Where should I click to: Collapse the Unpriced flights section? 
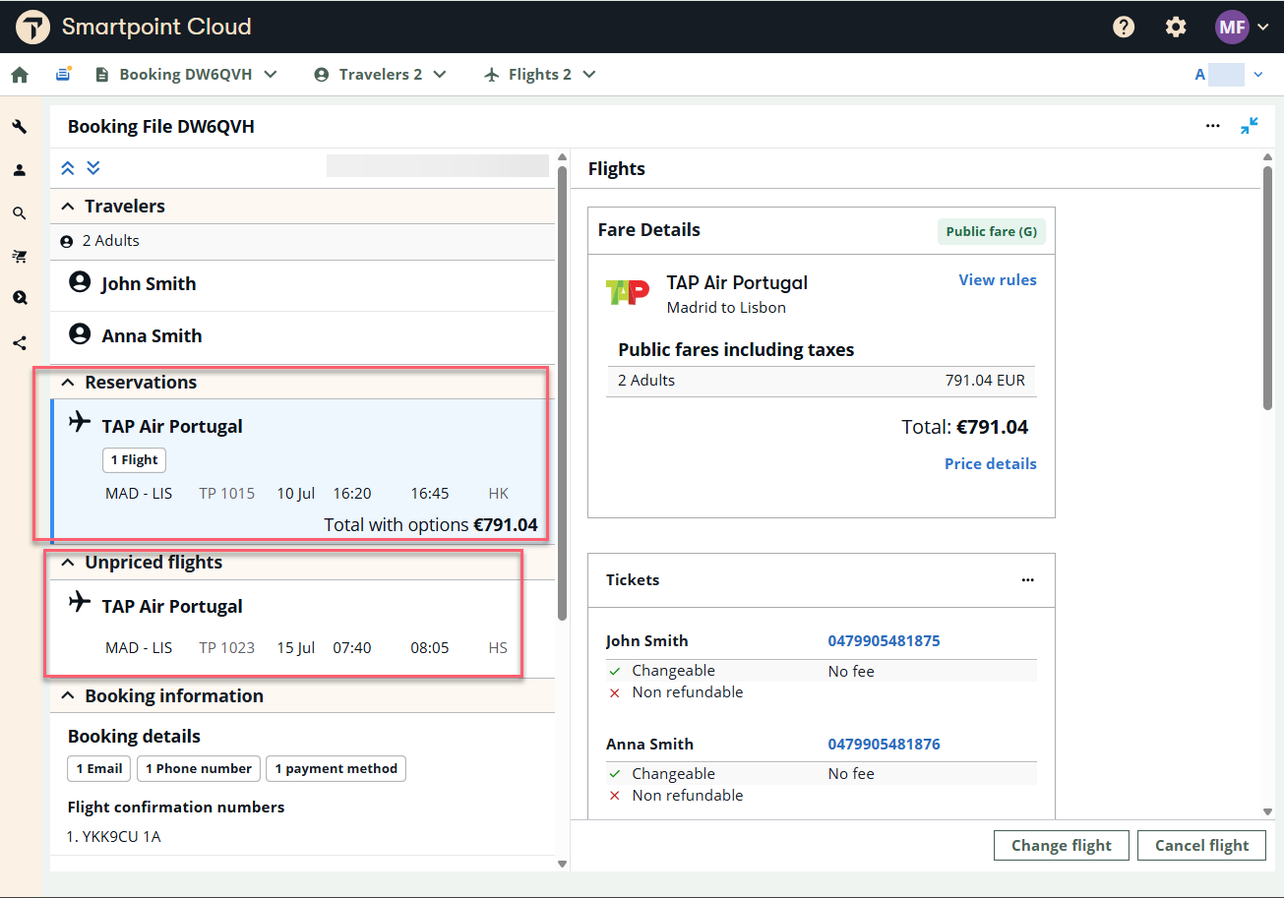click(68, 563)
